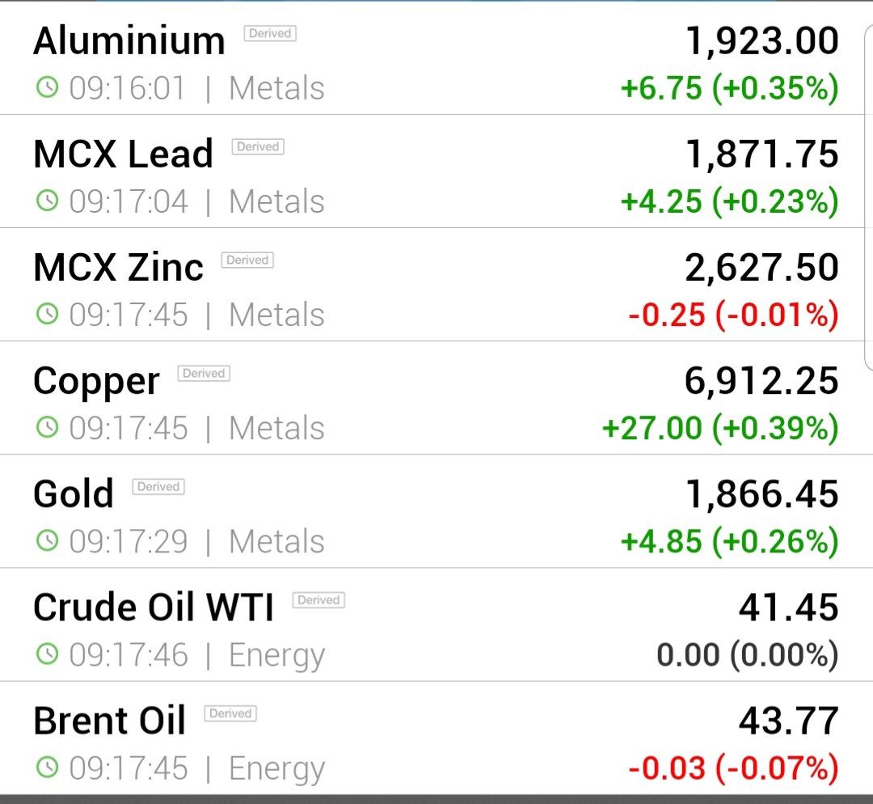Tap the clock icon in Brent Oil row

48,768
